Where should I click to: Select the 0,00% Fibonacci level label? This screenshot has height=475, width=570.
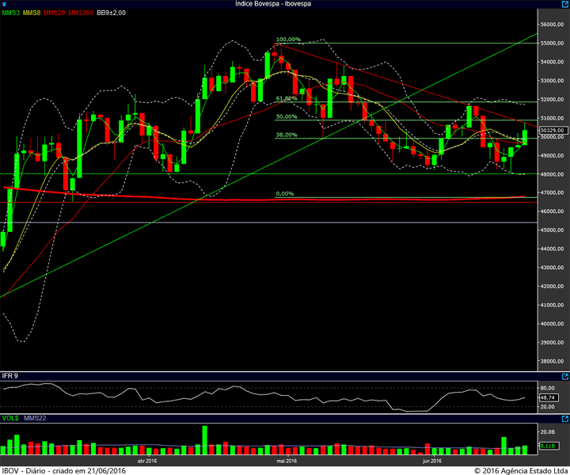tap(285, 194)
